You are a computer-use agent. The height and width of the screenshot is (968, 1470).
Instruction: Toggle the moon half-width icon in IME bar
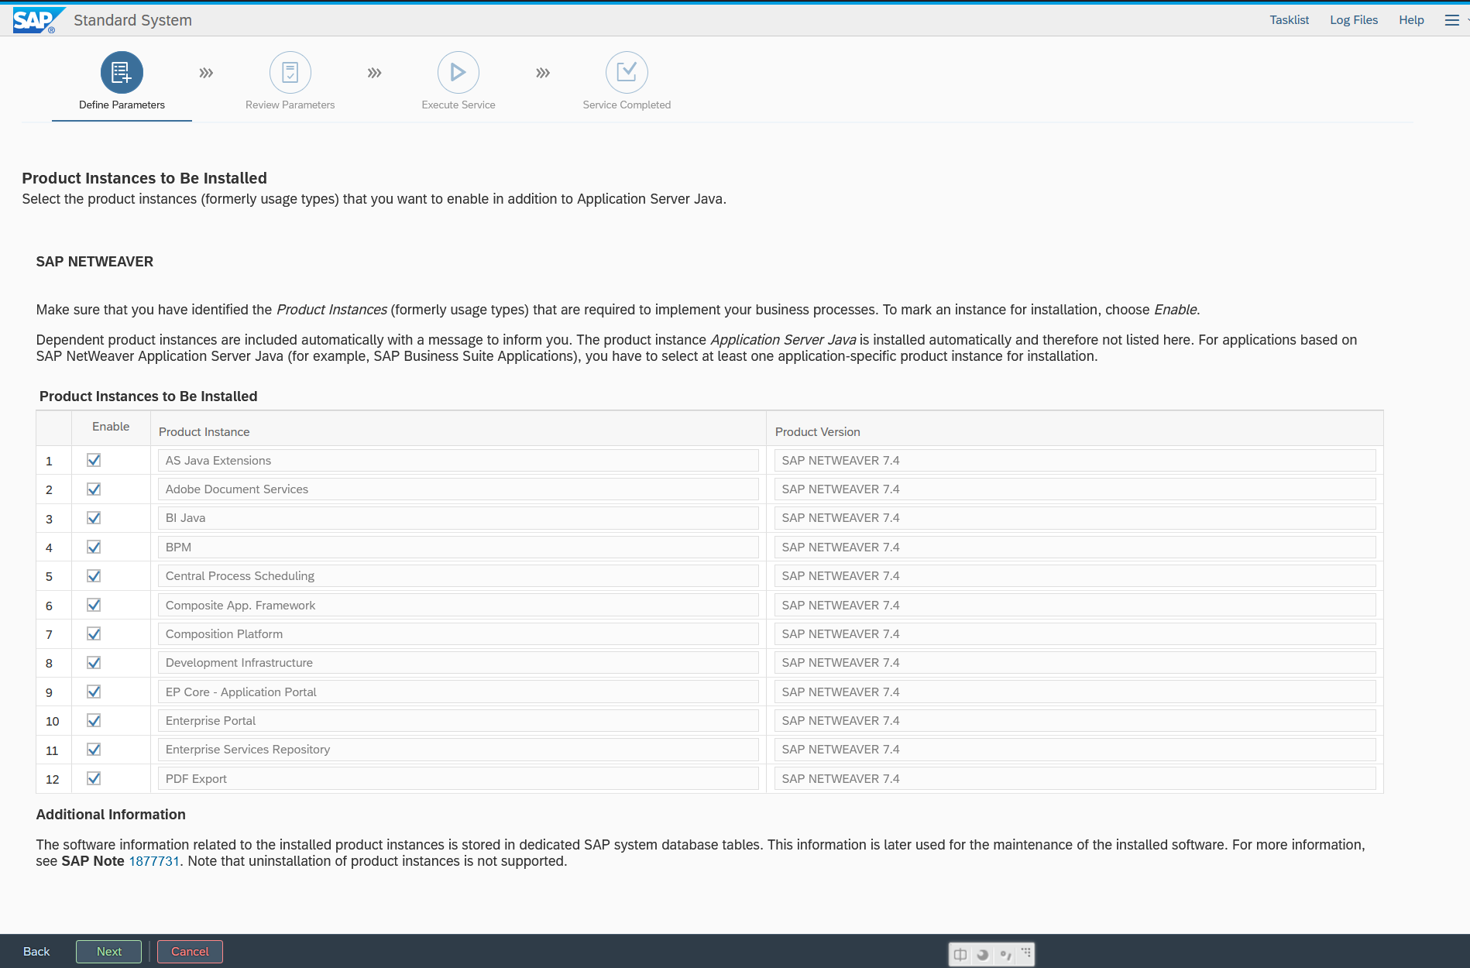pyautogui.click(x=983, y=955)
